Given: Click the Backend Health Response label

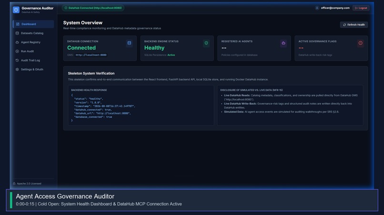Looking at the screenshot, I should [x=89, y=90].
